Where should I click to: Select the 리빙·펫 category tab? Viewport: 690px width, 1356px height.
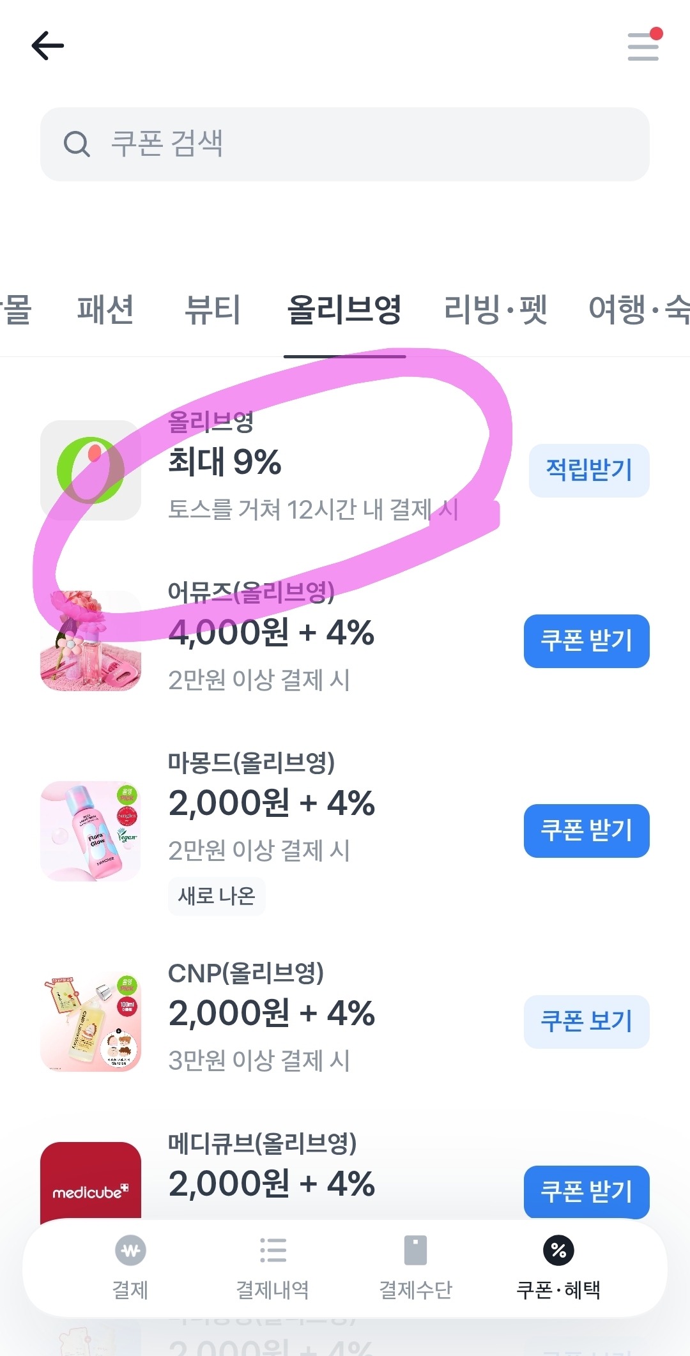point(495,310)
